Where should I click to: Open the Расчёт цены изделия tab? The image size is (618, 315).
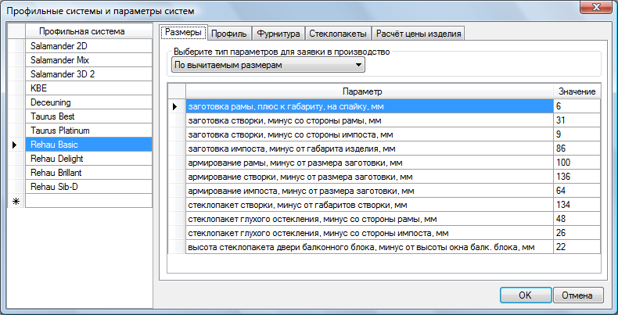tap(419, 33)
